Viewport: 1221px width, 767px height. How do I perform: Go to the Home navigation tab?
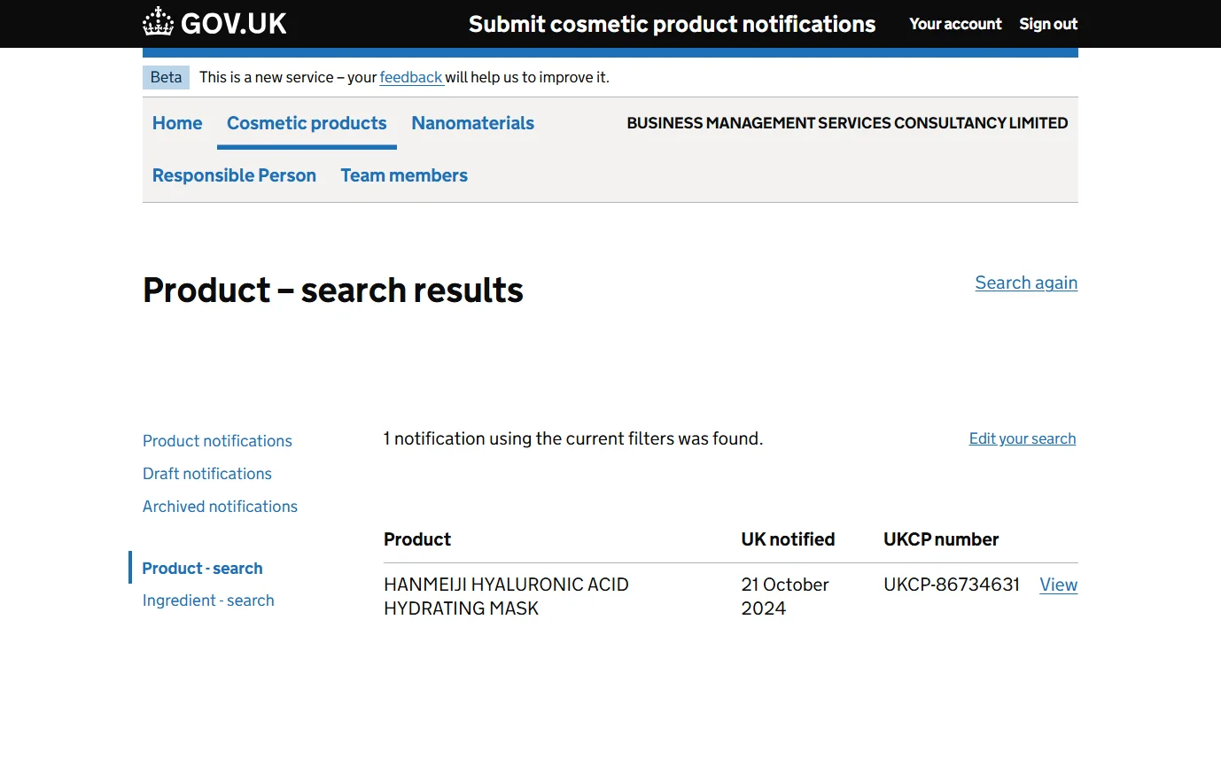click(177, 123)
